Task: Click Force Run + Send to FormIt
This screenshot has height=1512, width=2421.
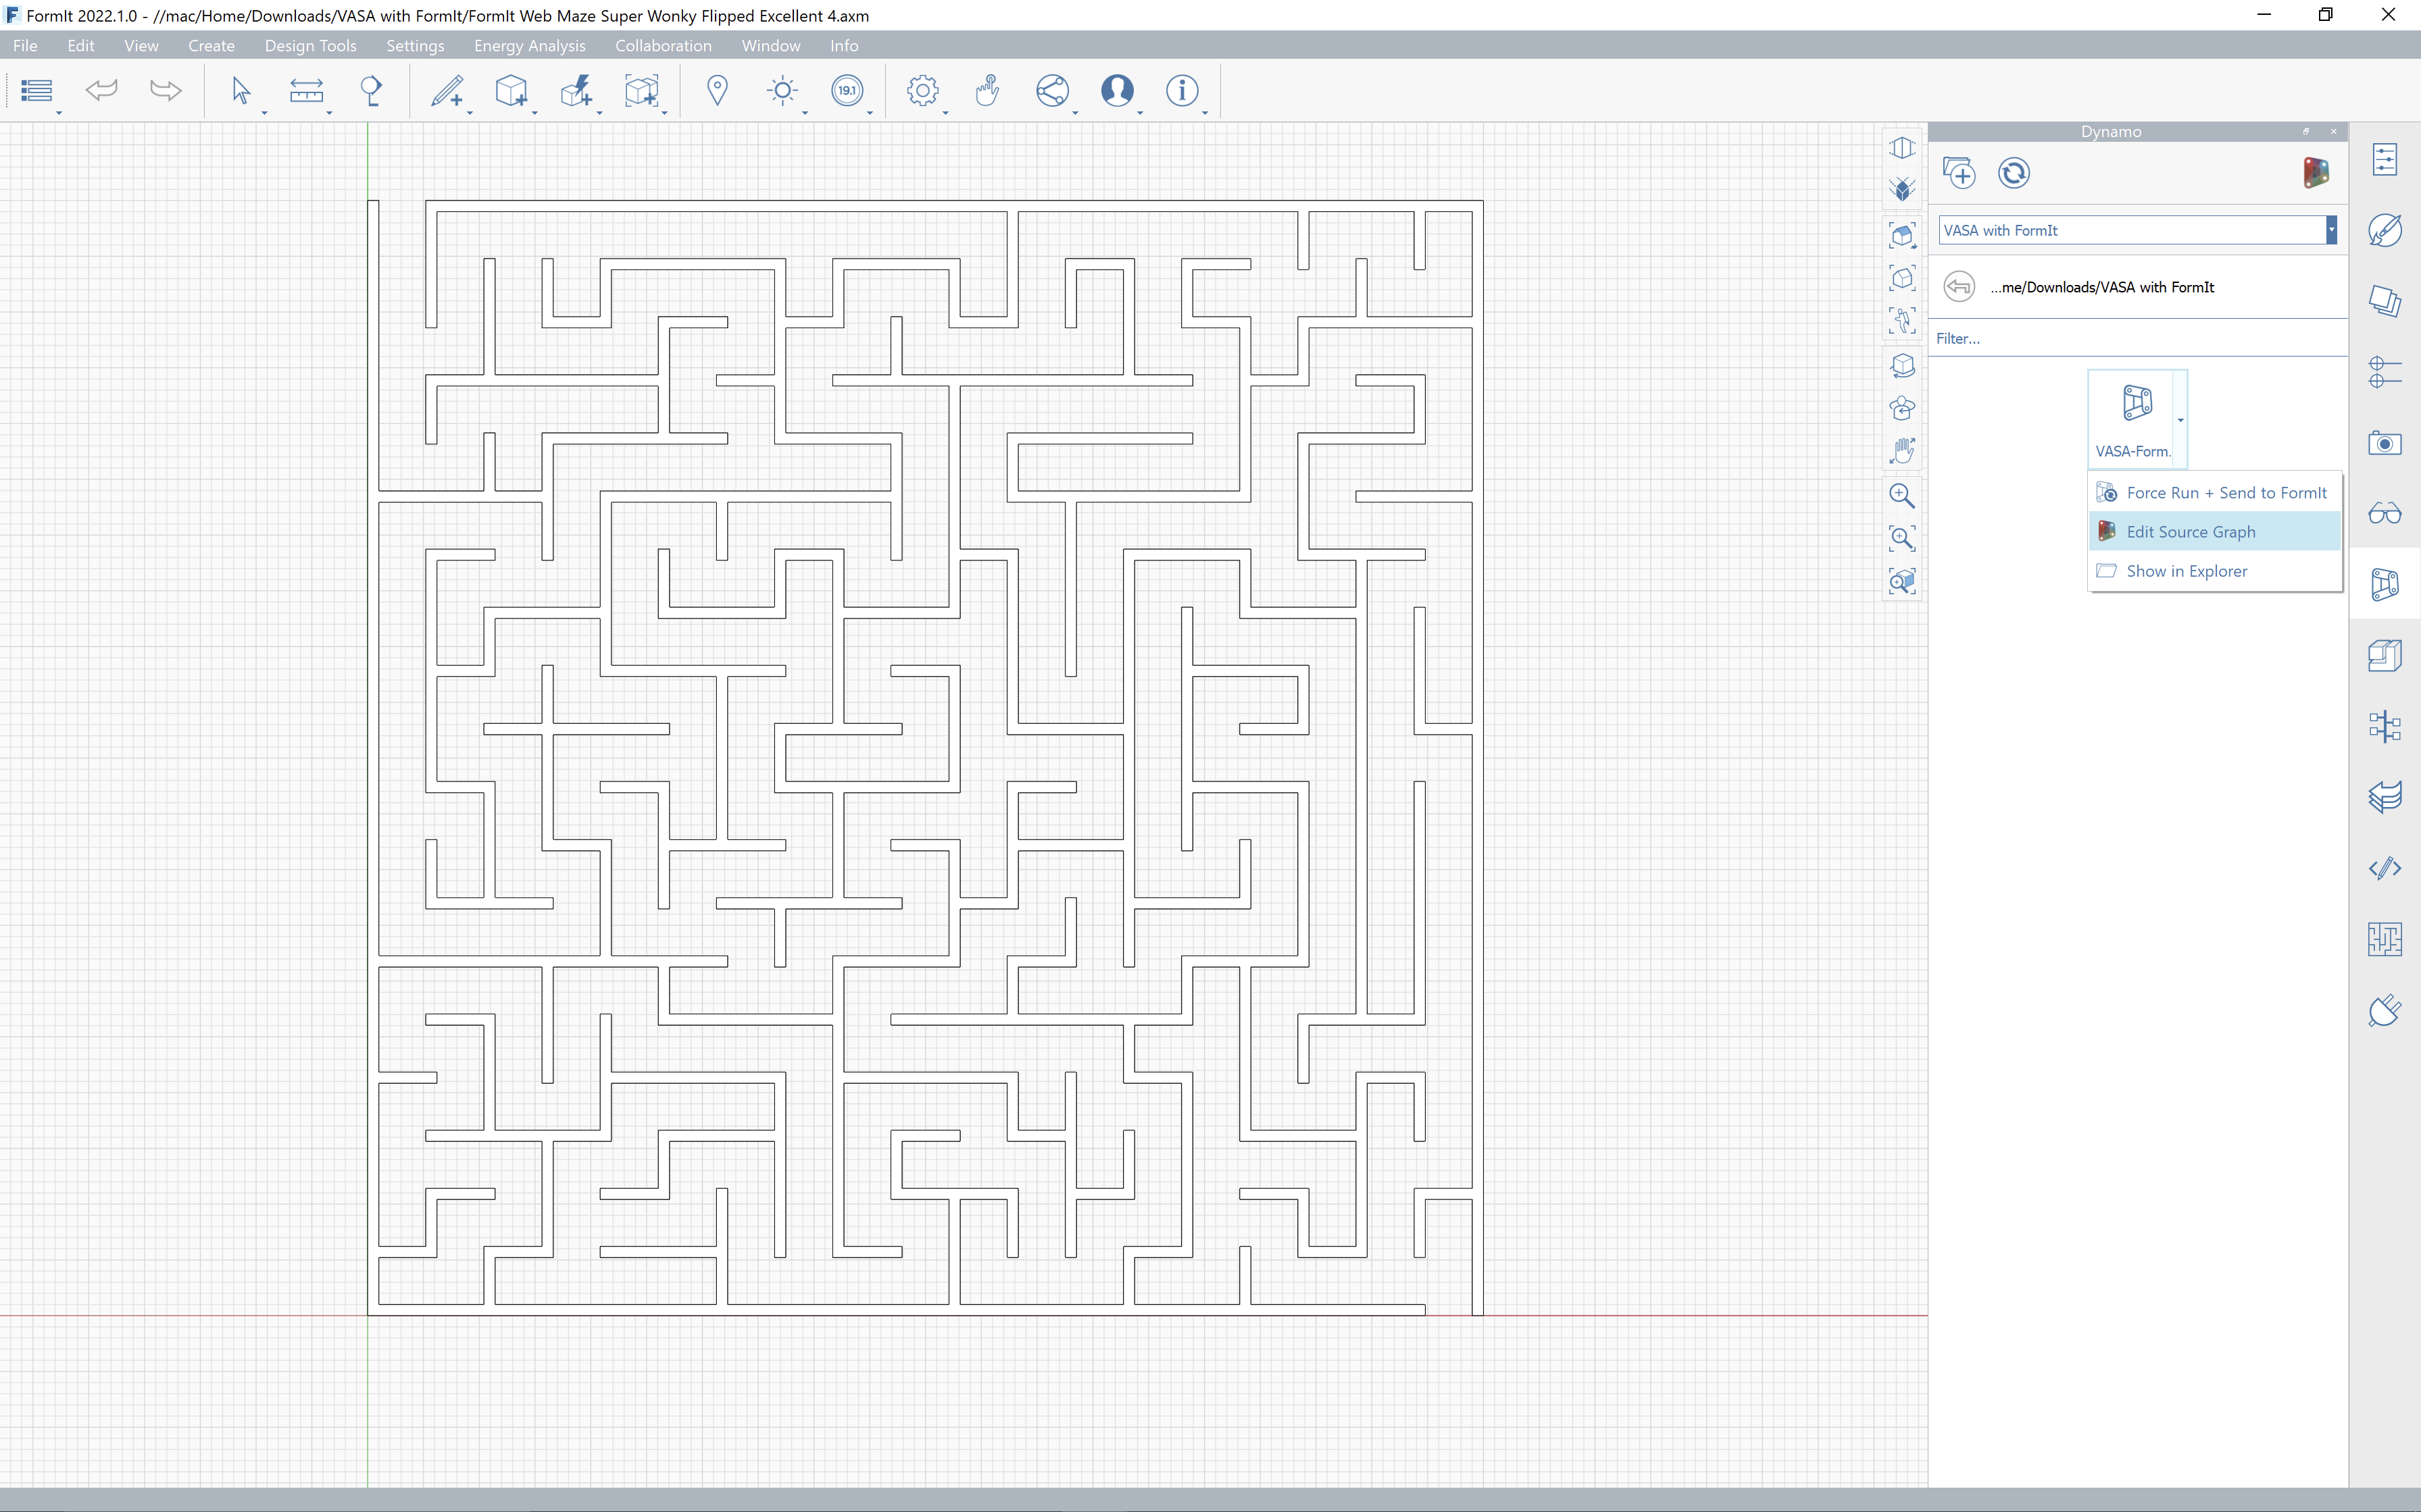Action: 2226,493
